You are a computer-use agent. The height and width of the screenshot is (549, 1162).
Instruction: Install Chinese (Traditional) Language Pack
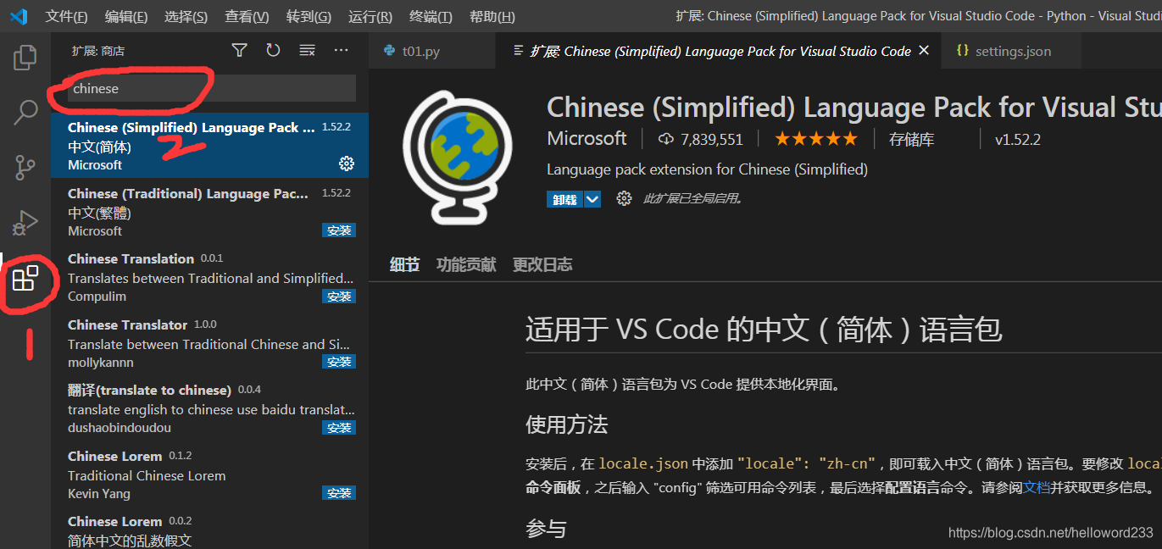click(x=339, y=230)
